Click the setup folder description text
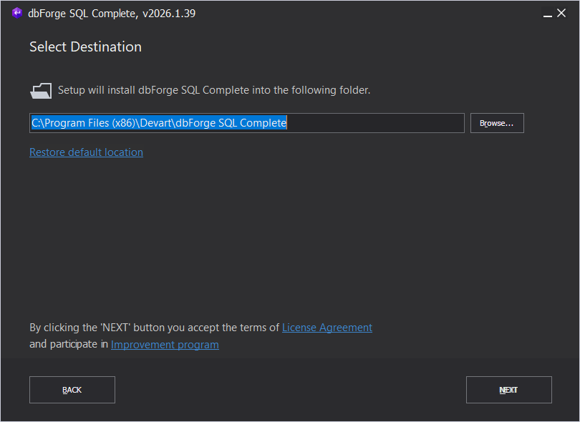The image size is (580, 422). pos(214,90)
